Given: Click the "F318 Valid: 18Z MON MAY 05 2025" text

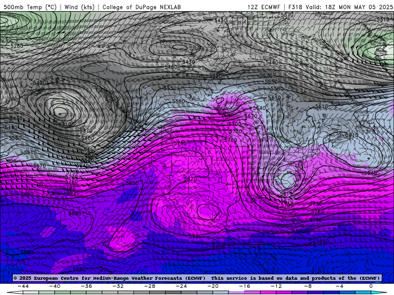Looking at the screenshot, I should 341,7.
